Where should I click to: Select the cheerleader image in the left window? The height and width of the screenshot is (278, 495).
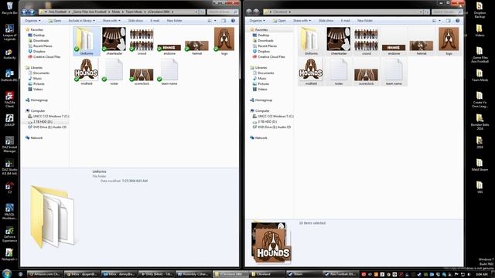(114, 41)
